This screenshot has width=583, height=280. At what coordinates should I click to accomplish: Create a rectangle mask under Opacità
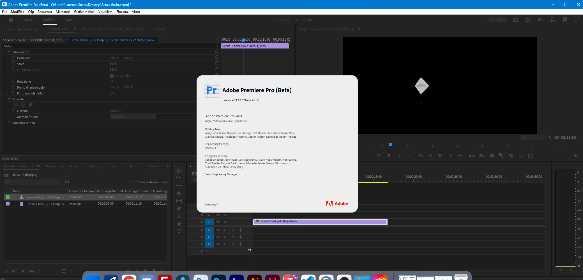tap(23, 105)
